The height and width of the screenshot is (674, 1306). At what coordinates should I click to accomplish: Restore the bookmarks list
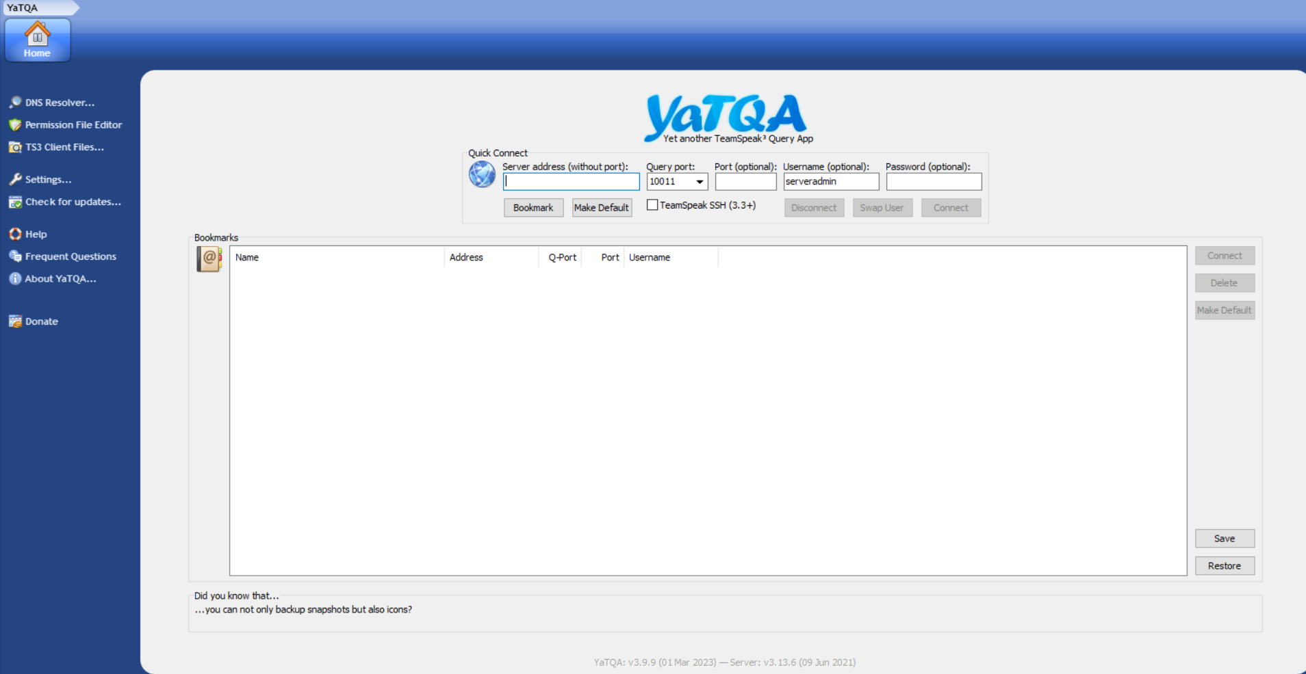point(1225,566)
